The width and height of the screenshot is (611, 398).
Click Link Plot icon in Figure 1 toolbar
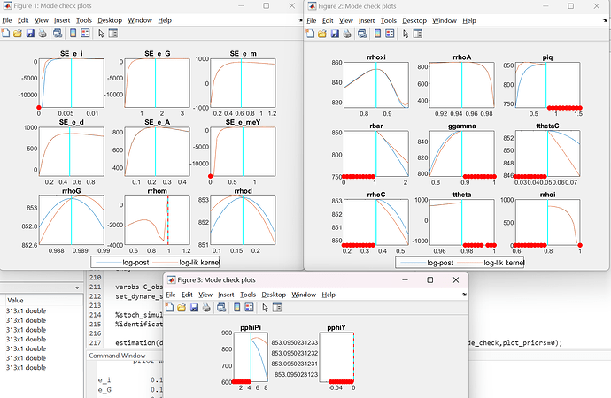pos(58,33)
